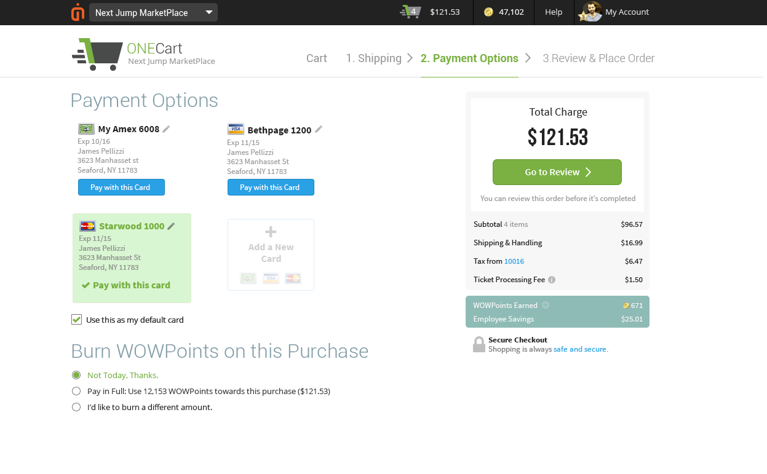Click the Burn WOWPoints on this Purchase heading
Image resolution: width=767 pixels, height=474 pixels.
click(220, 351)
